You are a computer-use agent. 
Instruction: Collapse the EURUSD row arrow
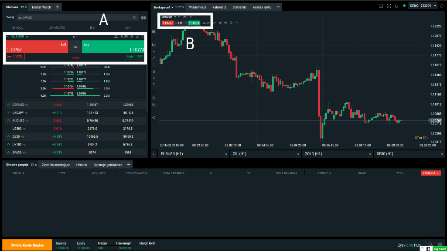coord(7,37)
